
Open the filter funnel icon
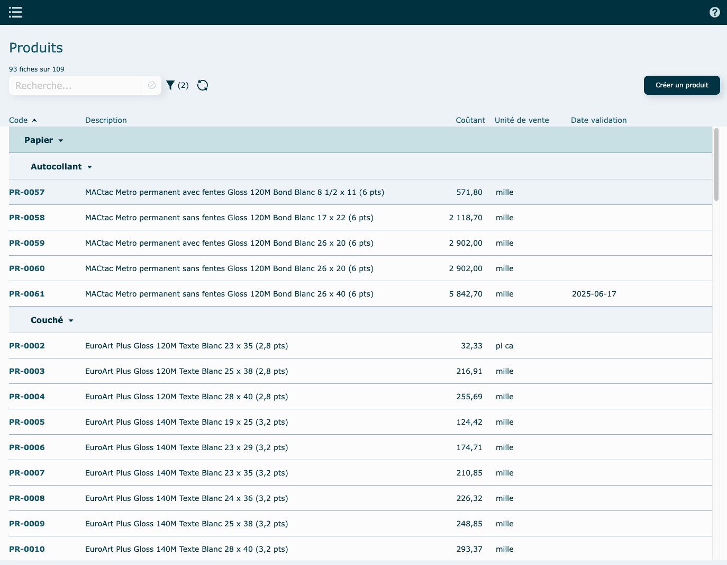(170, 85)
